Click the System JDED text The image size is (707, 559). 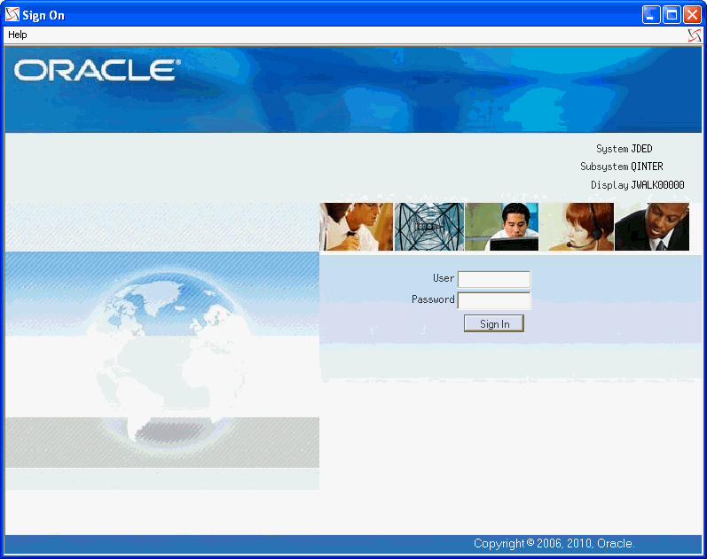[624, 149]
